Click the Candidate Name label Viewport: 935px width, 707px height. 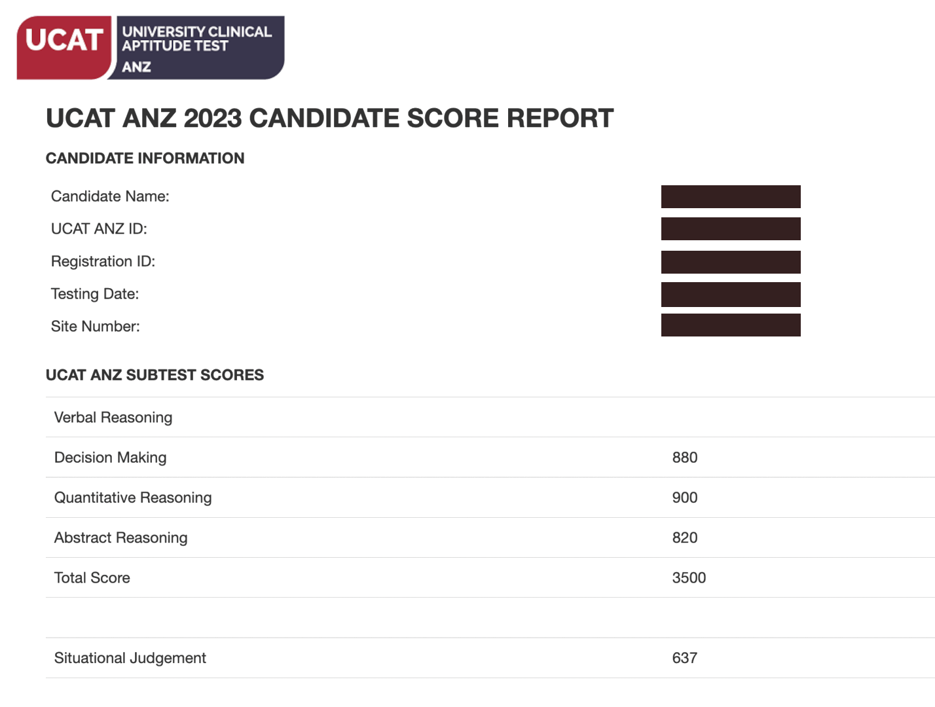pos(110,196)
